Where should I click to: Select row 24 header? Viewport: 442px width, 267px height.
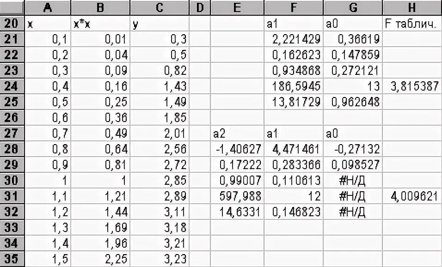tap(12, 86)
